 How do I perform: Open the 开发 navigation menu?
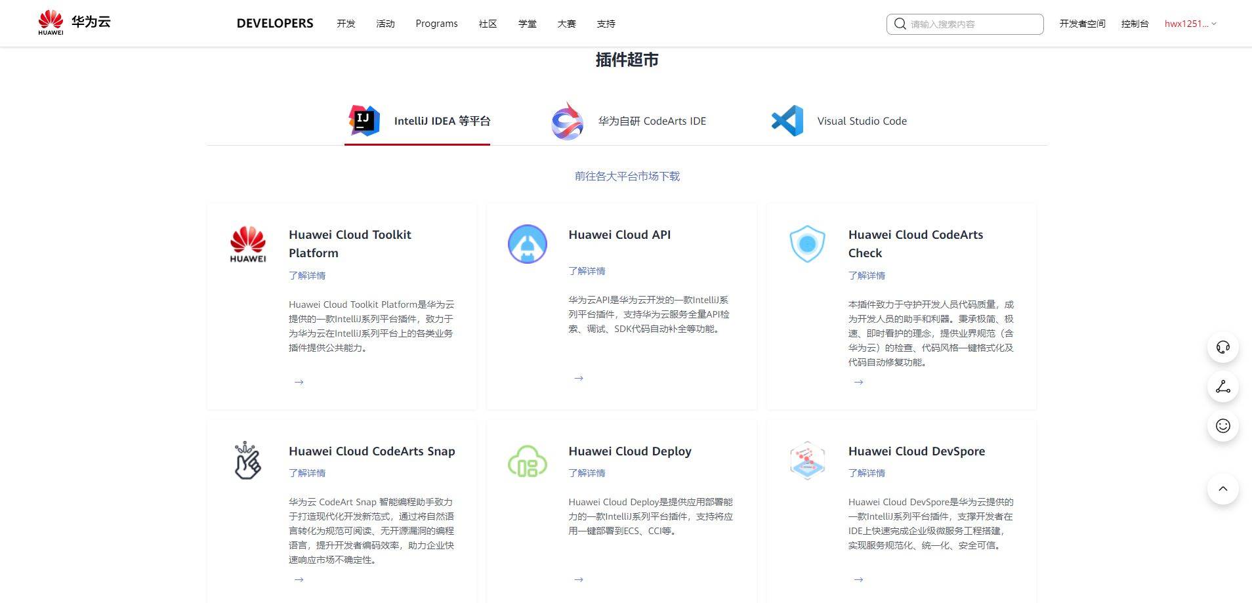pyautogui.click(x=346, y=24)
